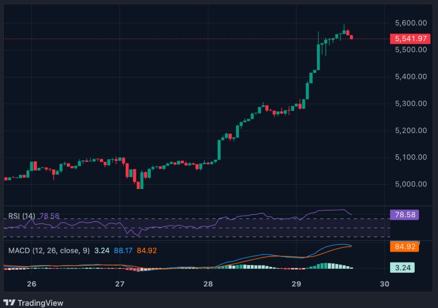Viewport: 438px width, 308px height.
Task: Click the 5,600.00 price axis label
Action: (x=411, y=23)
